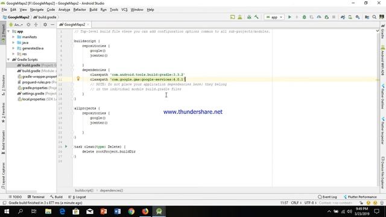This screenshot has height=217, width=386.
Task: Open the Event Log
Action: (327, 197)
